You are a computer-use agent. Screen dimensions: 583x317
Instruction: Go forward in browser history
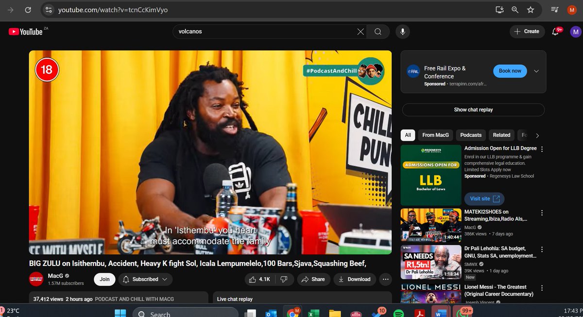click(x=11, y=10)
